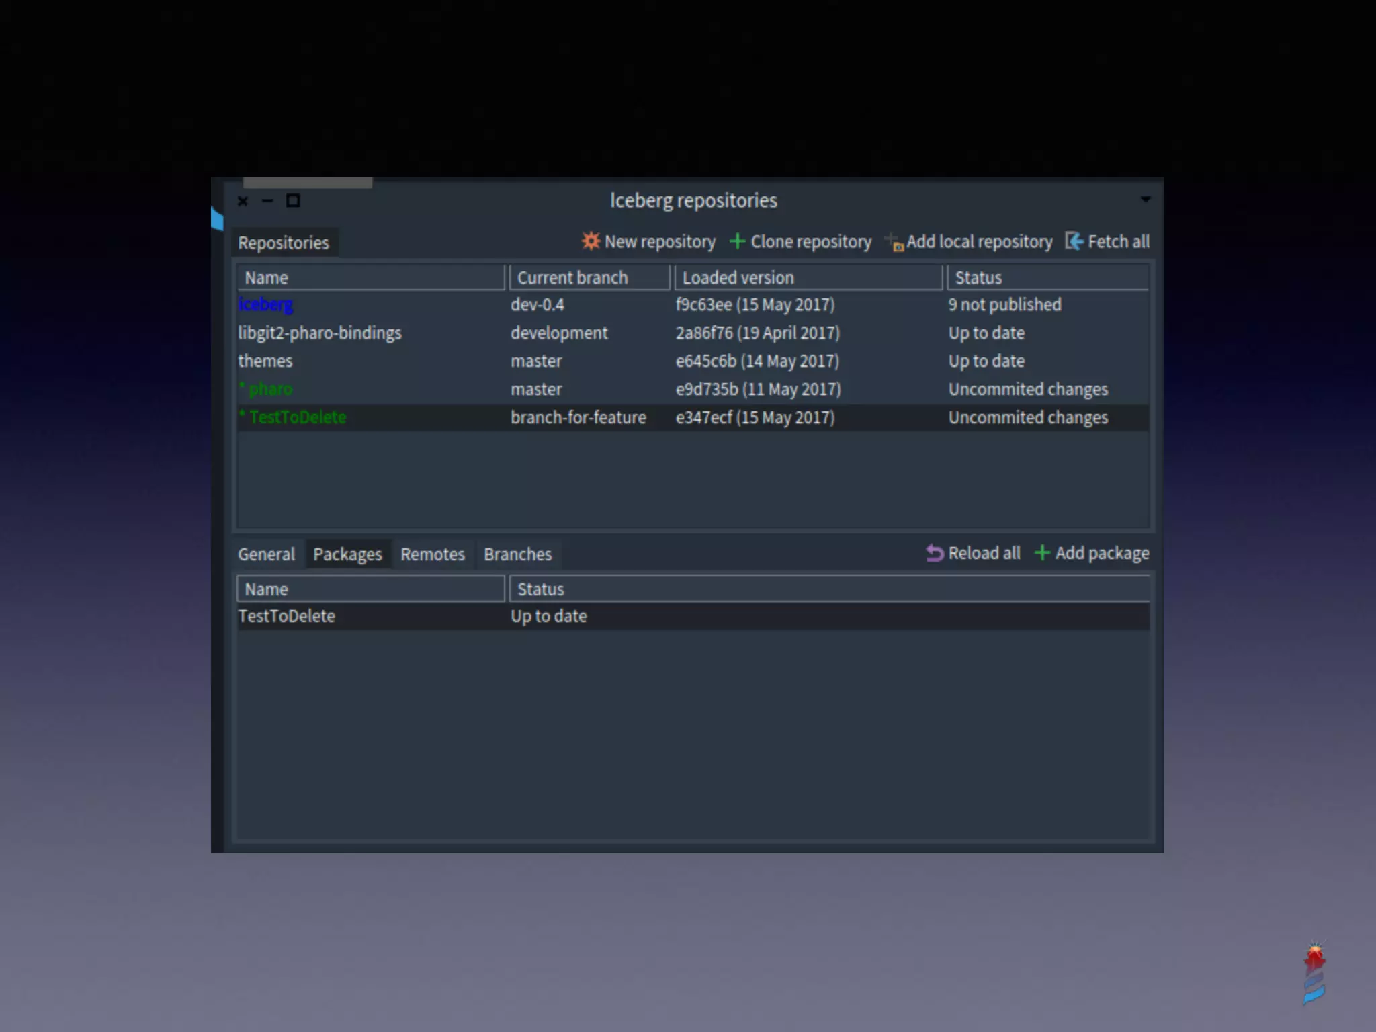Switch to the Branches tab
Viewport: 1376px width, 1032px height.
pos(517,554)
